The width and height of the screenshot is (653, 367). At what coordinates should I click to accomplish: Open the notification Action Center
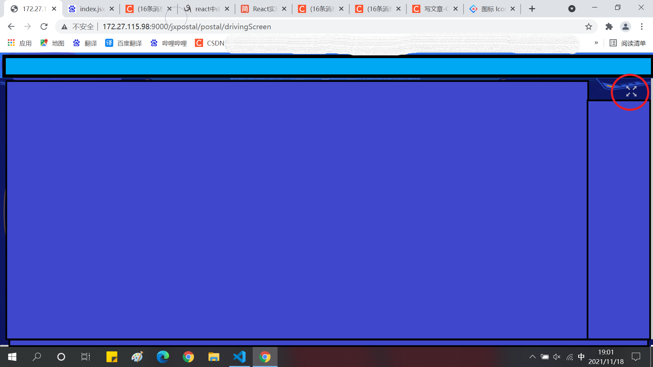636,357
